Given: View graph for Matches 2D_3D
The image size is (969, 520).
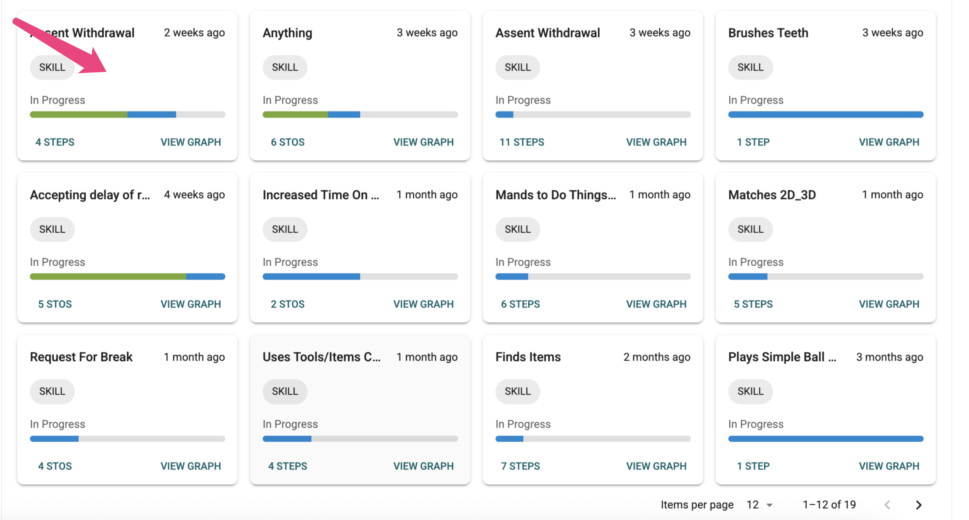Looking at the screenshot, I should pos(889,304).
